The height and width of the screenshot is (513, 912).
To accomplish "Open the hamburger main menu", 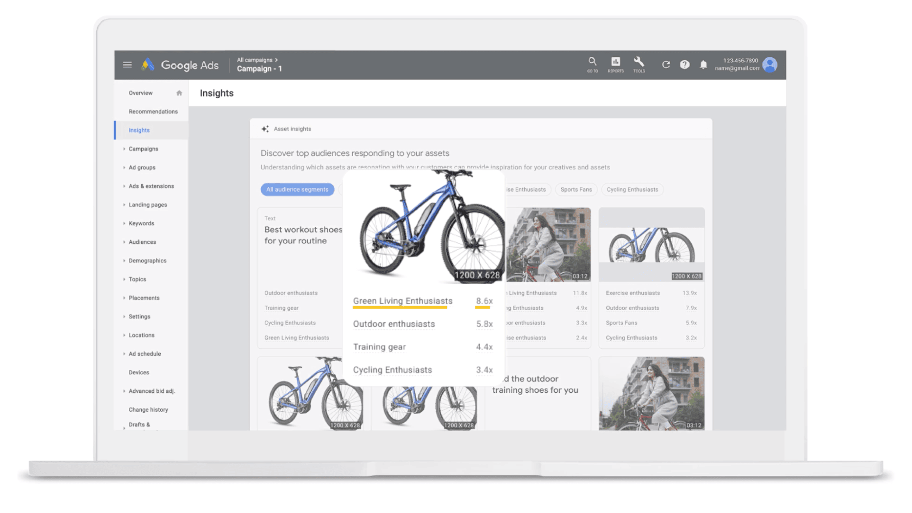I will 127,65.
